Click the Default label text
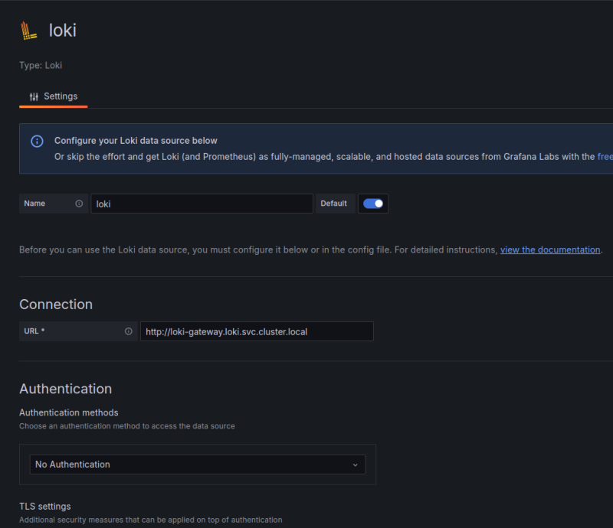Screen dimensions: 613x528 point(334,204)
